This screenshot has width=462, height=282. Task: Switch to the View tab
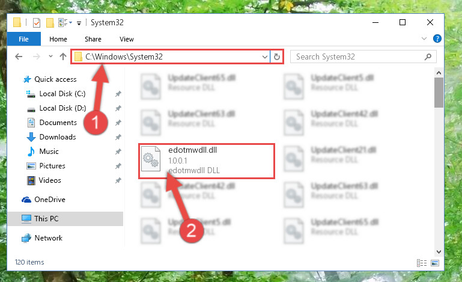[127, 39]
